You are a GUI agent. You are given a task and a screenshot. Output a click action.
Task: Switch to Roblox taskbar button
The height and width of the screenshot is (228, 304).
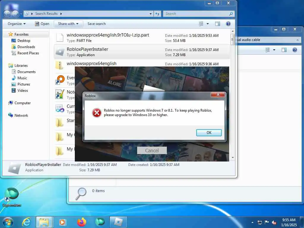point(118,222)
